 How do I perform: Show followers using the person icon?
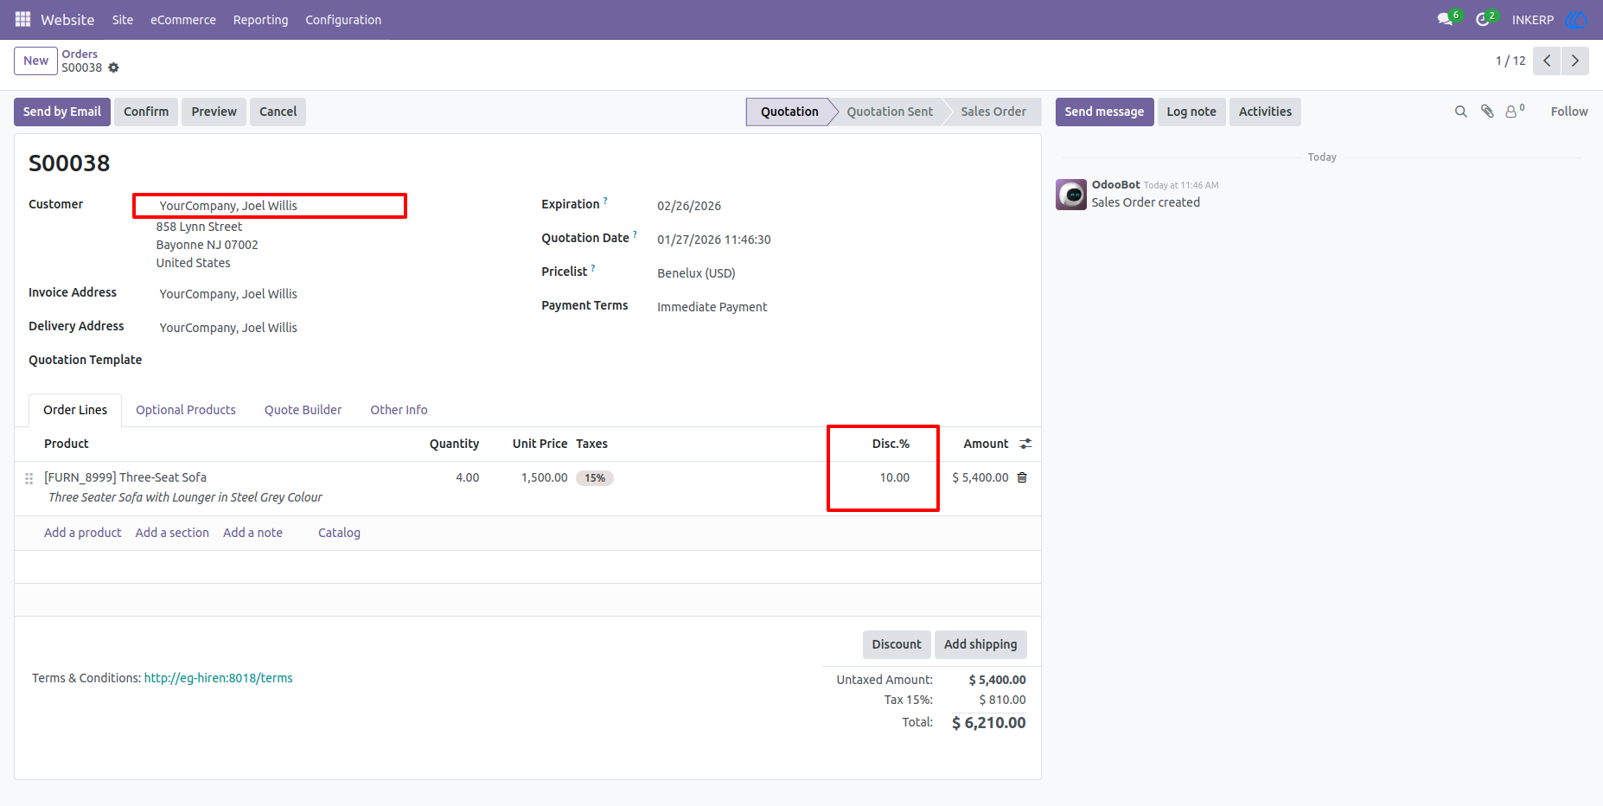pos(1514,112)
